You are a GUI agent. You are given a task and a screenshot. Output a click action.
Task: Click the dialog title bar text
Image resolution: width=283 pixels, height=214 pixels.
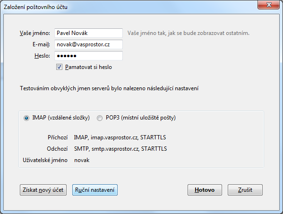tap(35, 7)
